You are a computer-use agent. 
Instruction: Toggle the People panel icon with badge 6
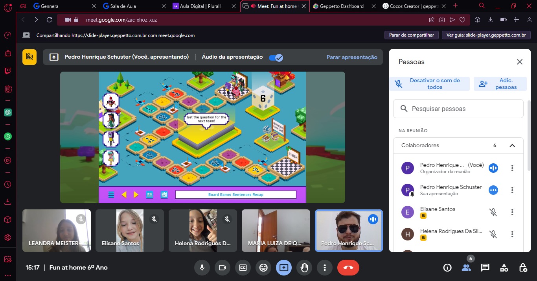pos(466,268)
